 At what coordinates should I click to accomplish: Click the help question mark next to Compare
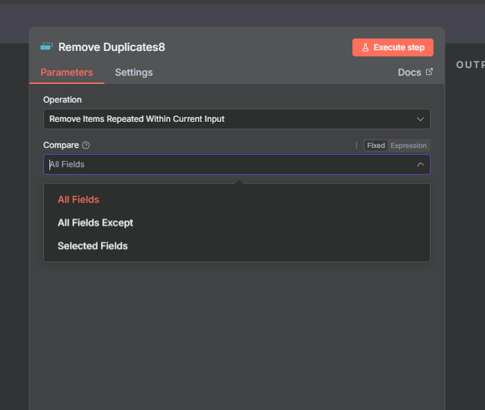click(86, 145)
